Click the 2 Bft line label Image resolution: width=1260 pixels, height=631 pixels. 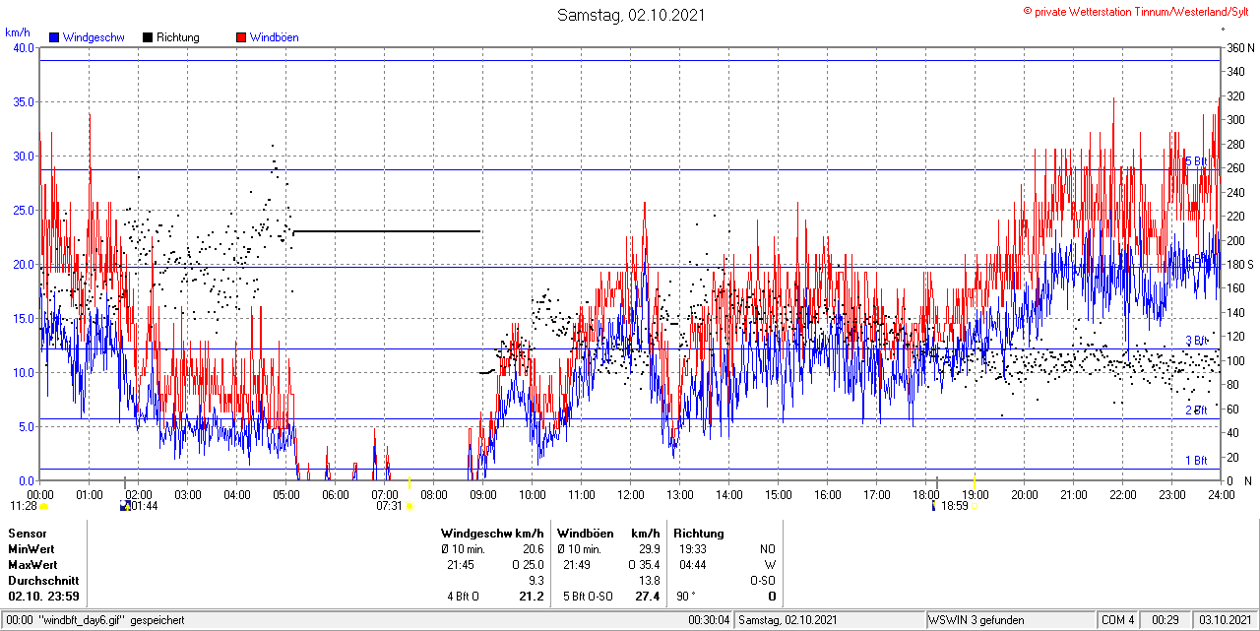click(1196, 410)
